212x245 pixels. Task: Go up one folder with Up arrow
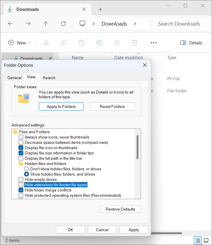tap(46, 24)
